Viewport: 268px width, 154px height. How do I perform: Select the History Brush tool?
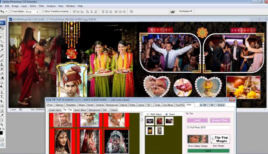pos(2,69)
